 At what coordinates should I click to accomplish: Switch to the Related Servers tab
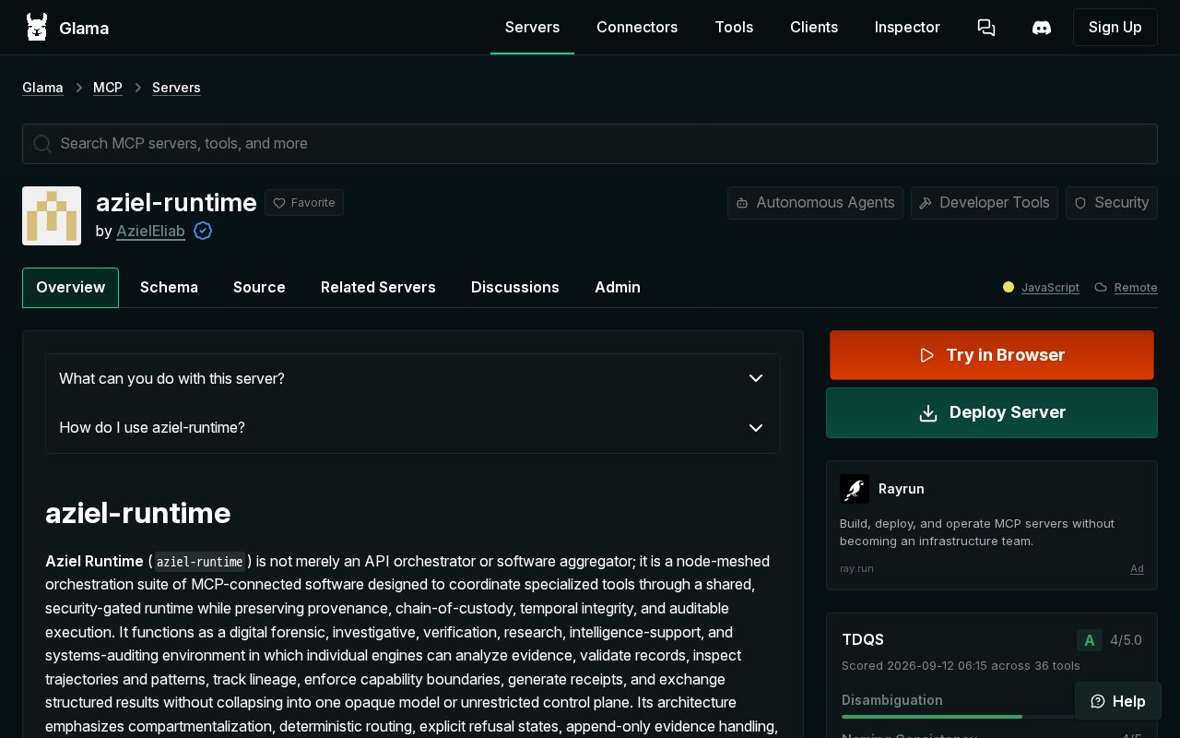[378, 288]
